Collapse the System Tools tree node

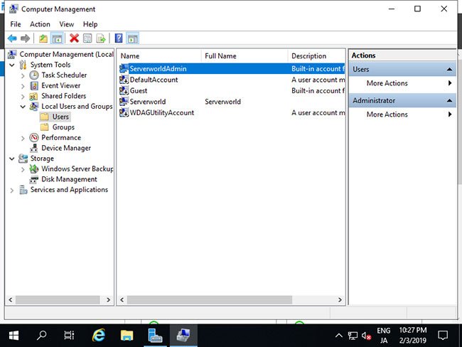pos(12,65)
